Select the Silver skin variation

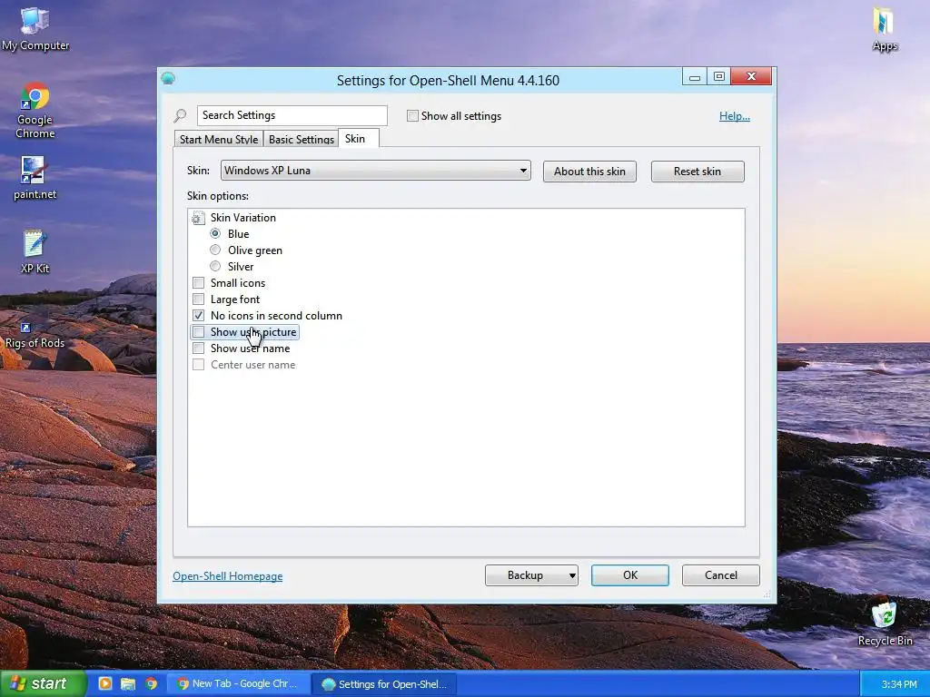pos(215,266)
